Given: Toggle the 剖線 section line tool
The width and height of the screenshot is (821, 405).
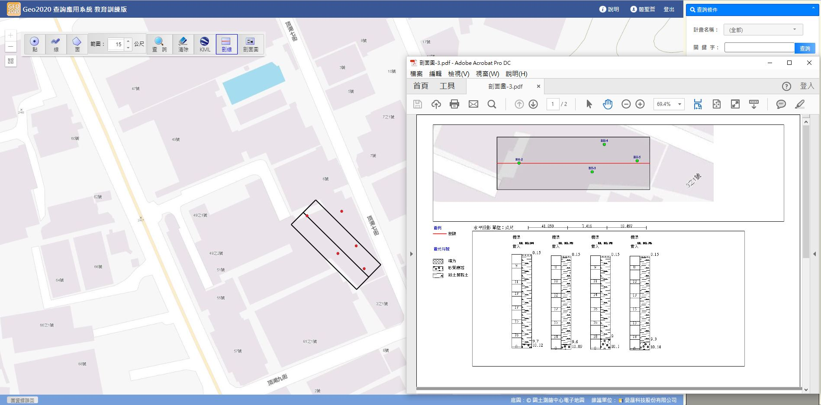Looking at the screenshot, I should (x=226, y=44).
